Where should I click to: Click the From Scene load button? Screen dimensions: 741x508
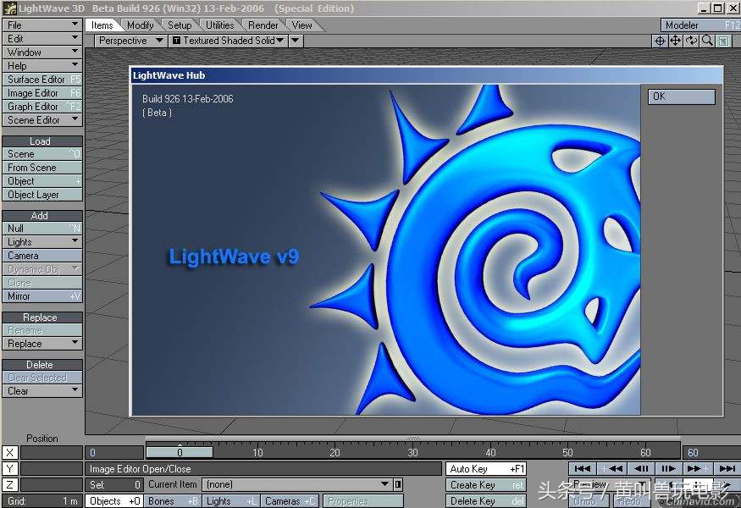(x=42, y=168)
